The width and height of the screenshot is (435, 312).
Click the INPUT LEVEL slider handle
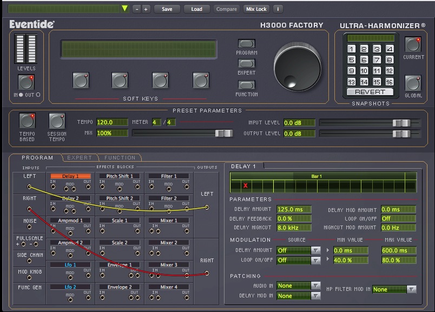pyautogui.click(x=401, y=123)
